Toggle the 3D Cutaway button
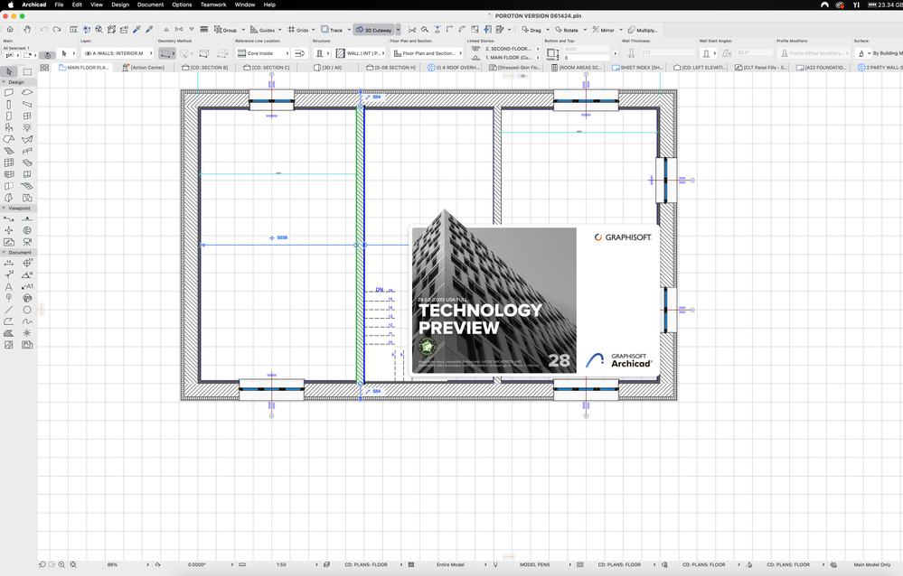Viewport: 903px width, 576px height. [x=373, y=30]
